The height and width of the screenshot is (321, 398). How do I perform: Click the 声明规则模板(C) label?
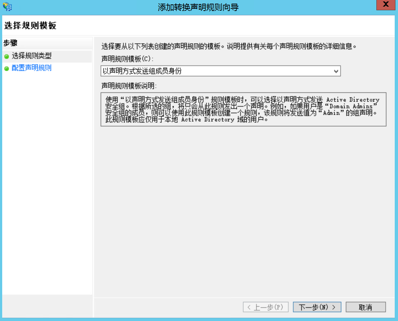128,59
